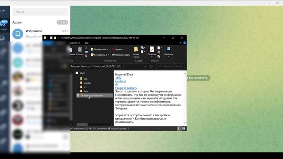Click the Telegram Desktop breadcrumb
The height and width of the screenshot is (159, 283).
(x=80, y=66)
